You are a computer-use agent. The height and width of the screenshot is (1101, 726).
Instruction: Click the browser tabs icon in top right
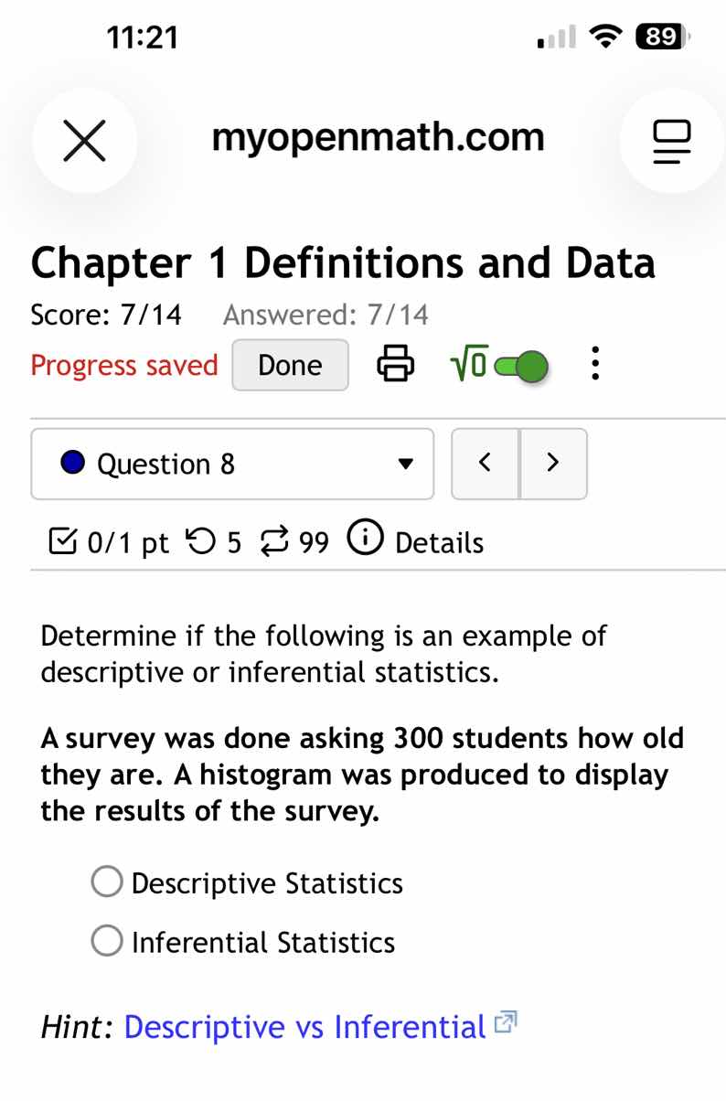(x=672, y=141)
